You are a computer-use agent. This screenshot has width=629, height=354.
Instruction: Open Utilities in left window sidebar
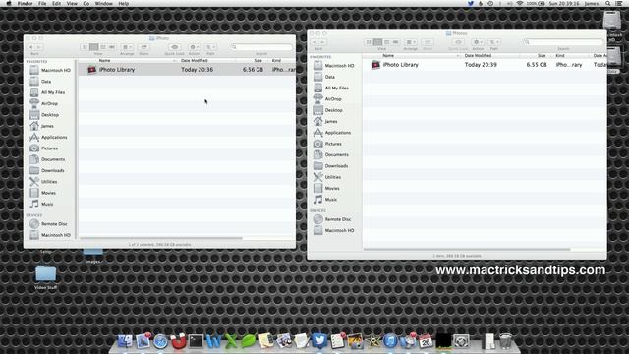[43, 182]
